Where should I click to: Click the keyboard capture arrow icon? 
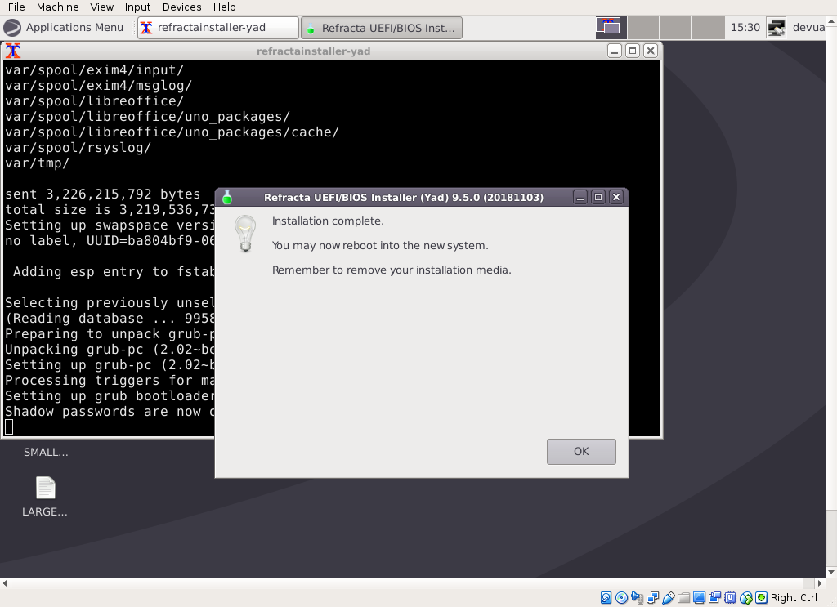click(x=762, y=598)
